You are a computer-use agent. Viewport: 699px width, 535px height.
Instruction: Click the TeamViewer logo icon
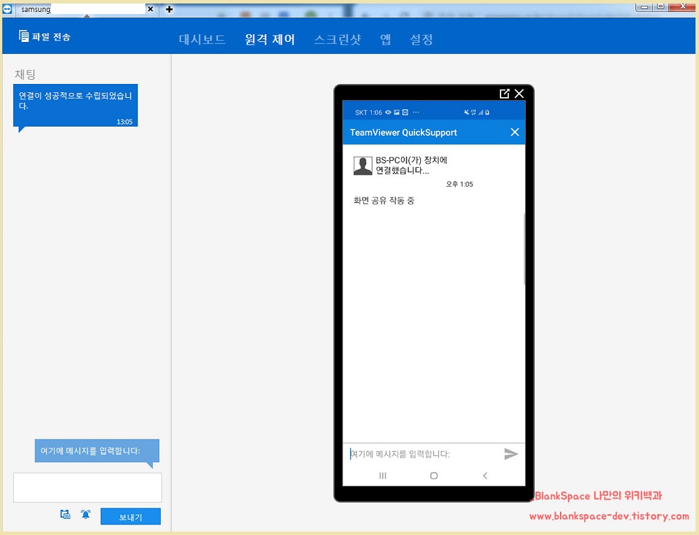click(x=7, y=9)
